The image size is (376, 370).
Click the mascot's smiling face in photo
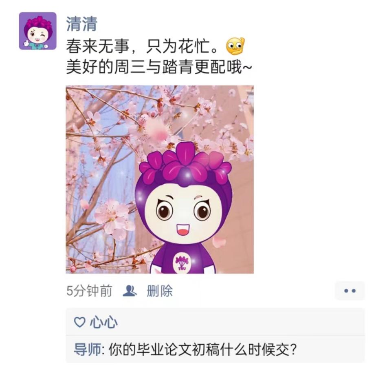point(183,213)
